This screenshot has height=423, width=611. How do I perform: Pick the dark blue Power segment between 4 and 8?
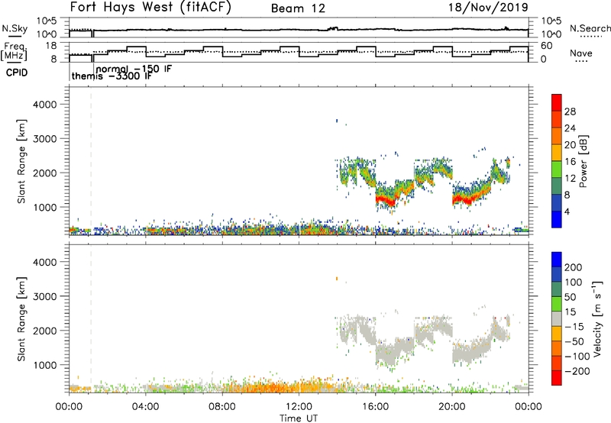pos(557,203)
